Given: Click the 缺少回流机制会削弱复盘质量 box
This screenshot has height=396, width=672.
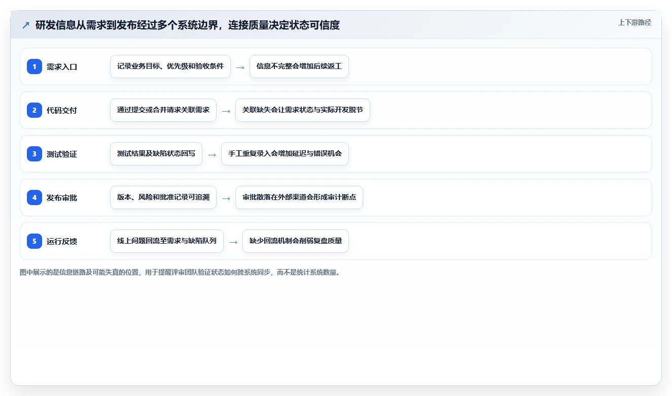Looking at the screenshot, I should pyautogui.click(x=296, y=241).
